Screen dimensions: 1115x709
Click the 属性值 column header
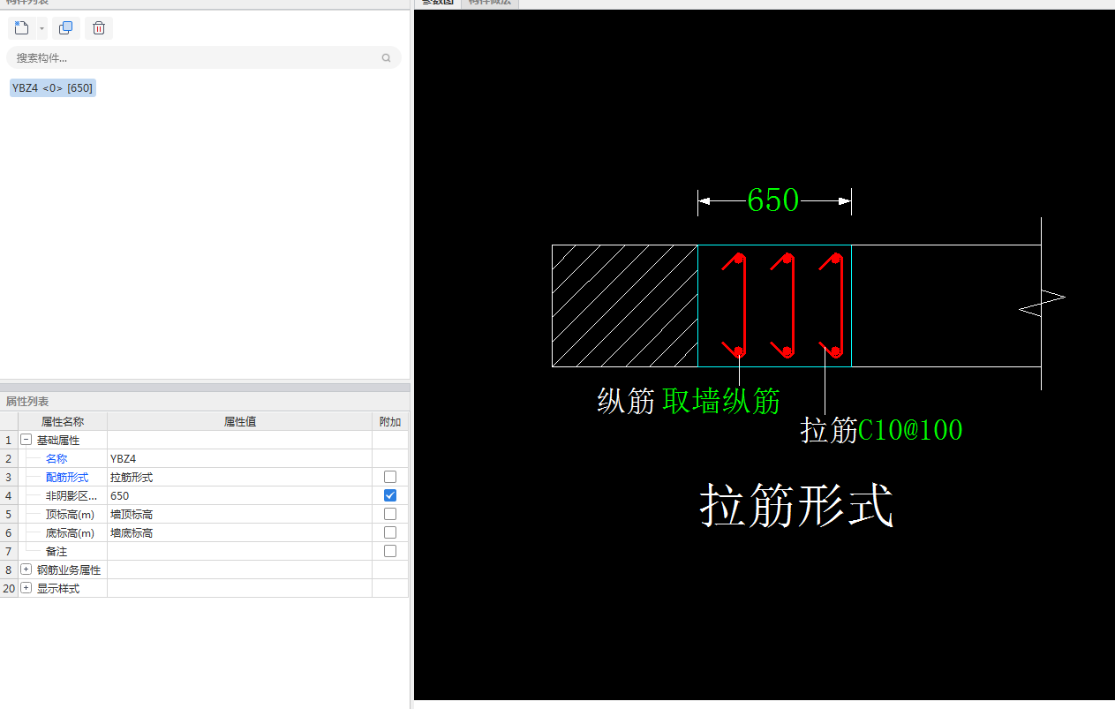tap(239, 421)
